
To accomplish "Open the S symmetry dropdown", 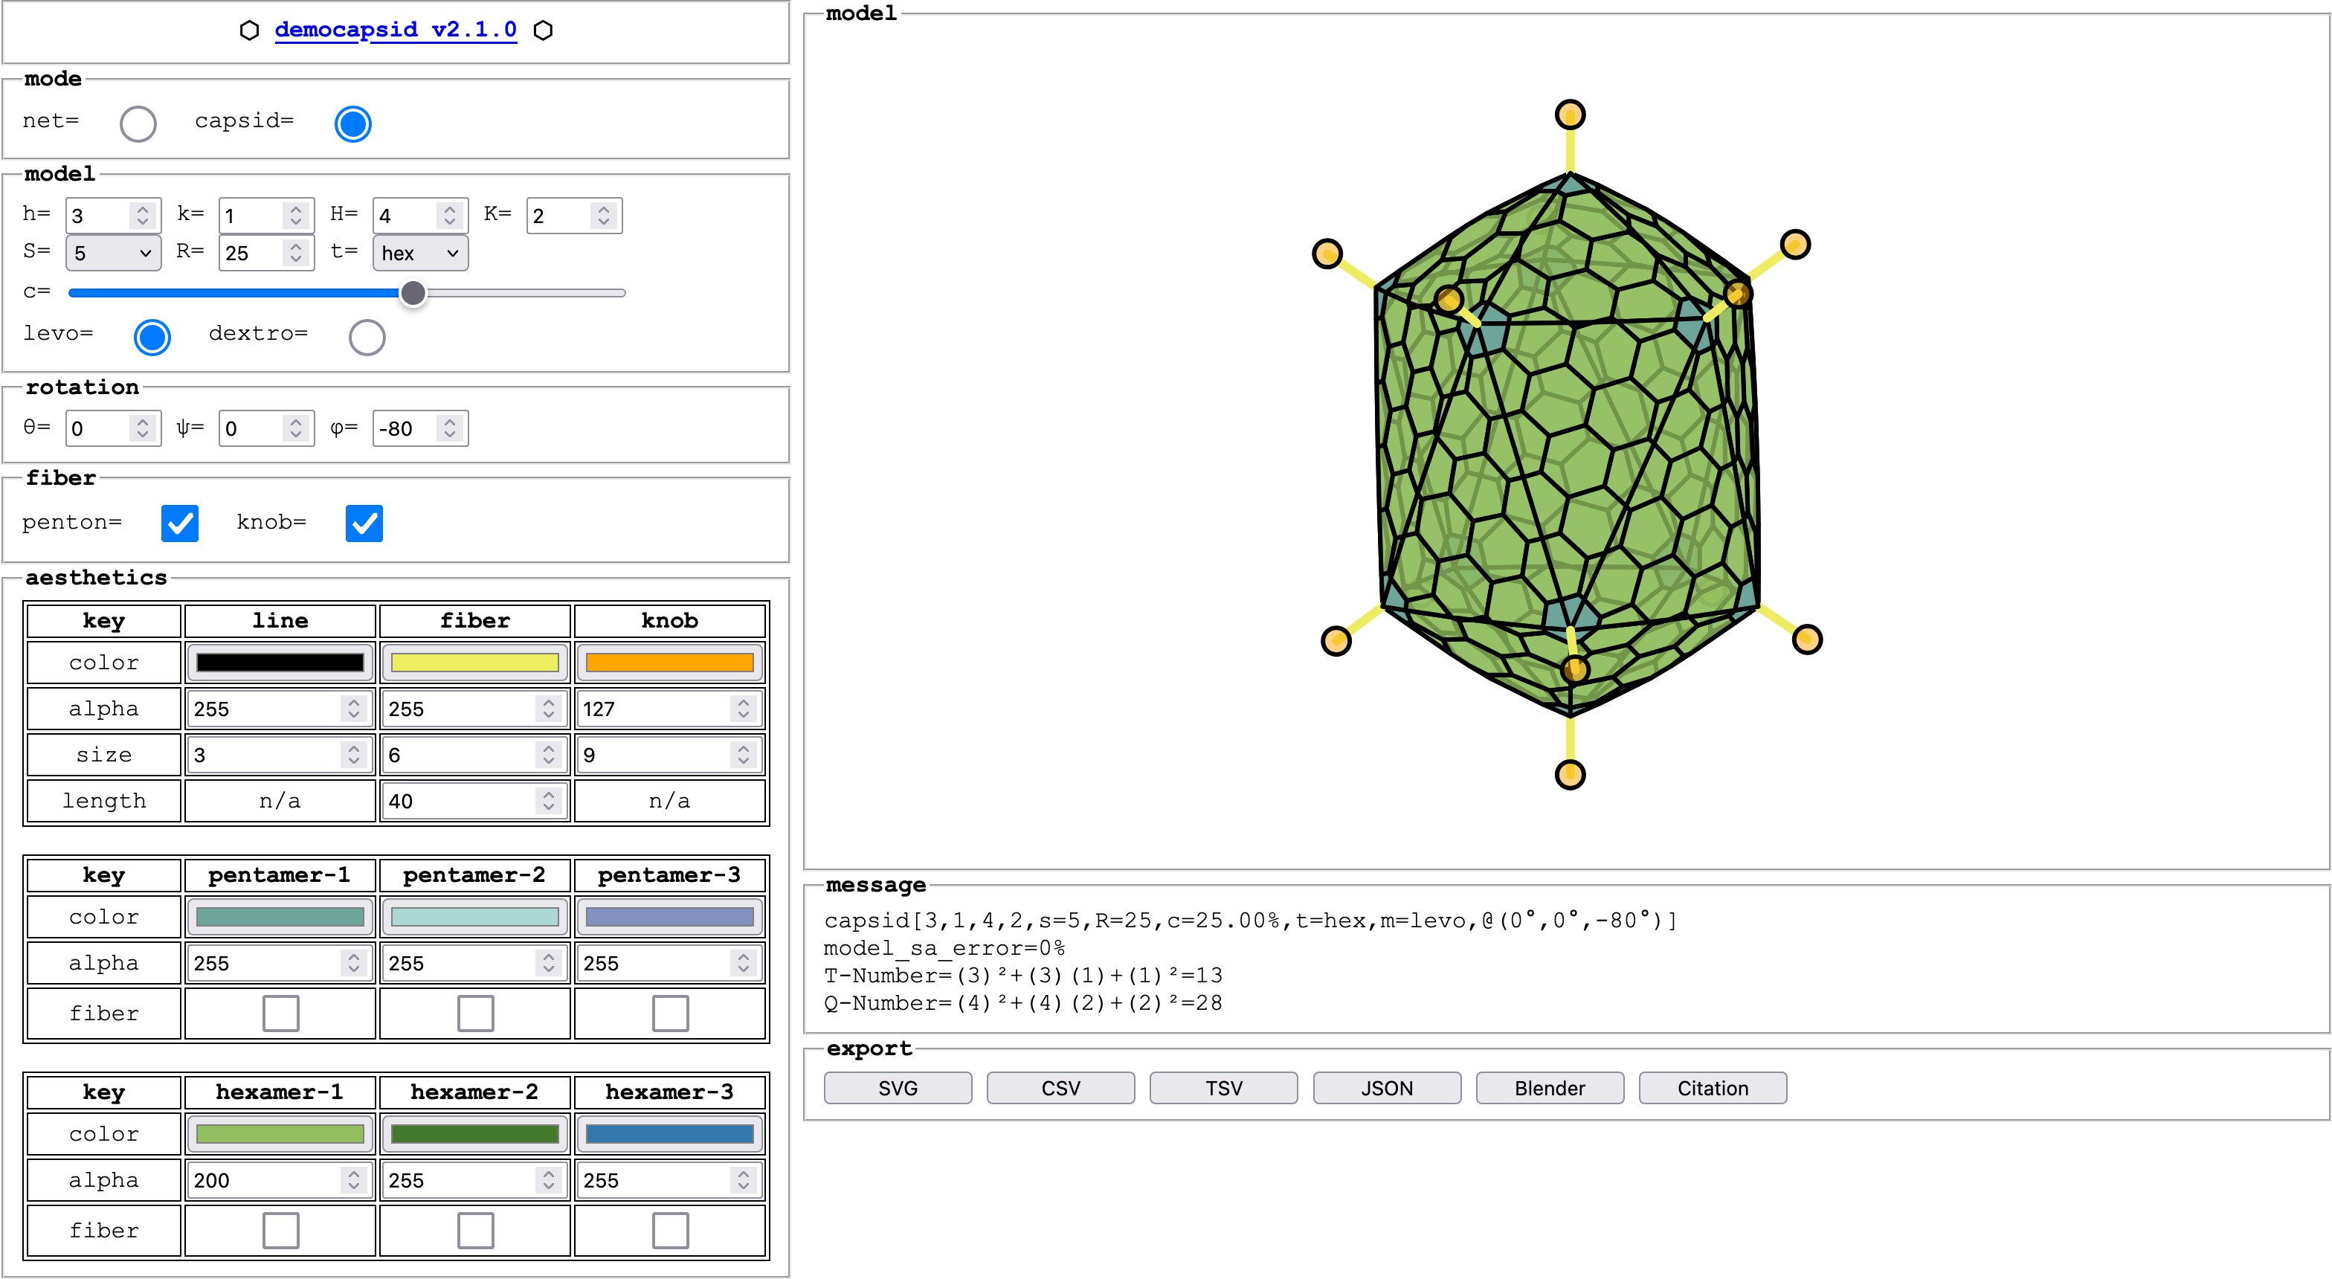I will pos(113,253).
